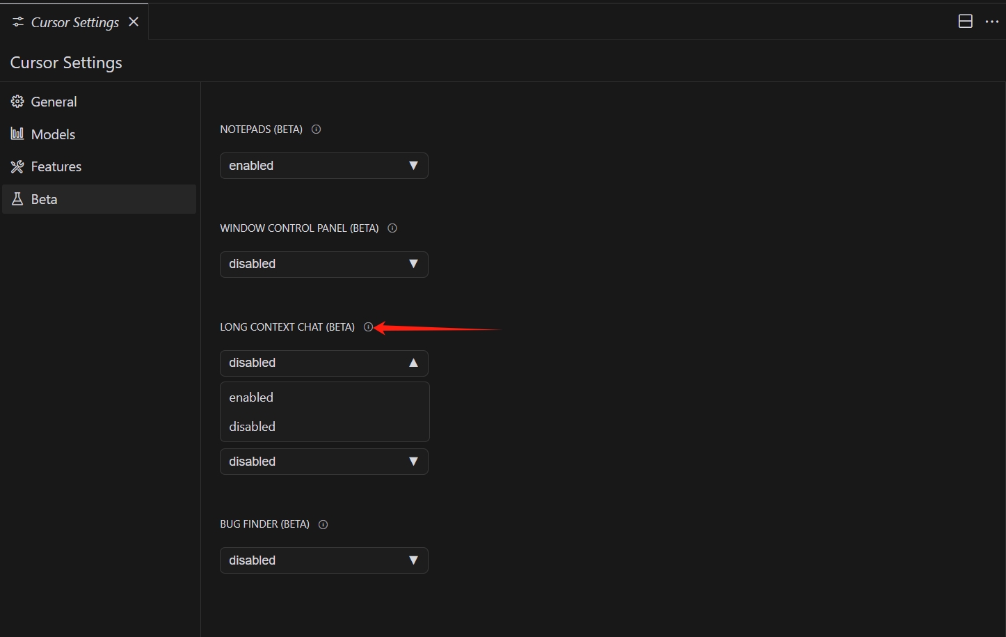
Task: Click the Models bar chart icon
Action: pos(17,134)
